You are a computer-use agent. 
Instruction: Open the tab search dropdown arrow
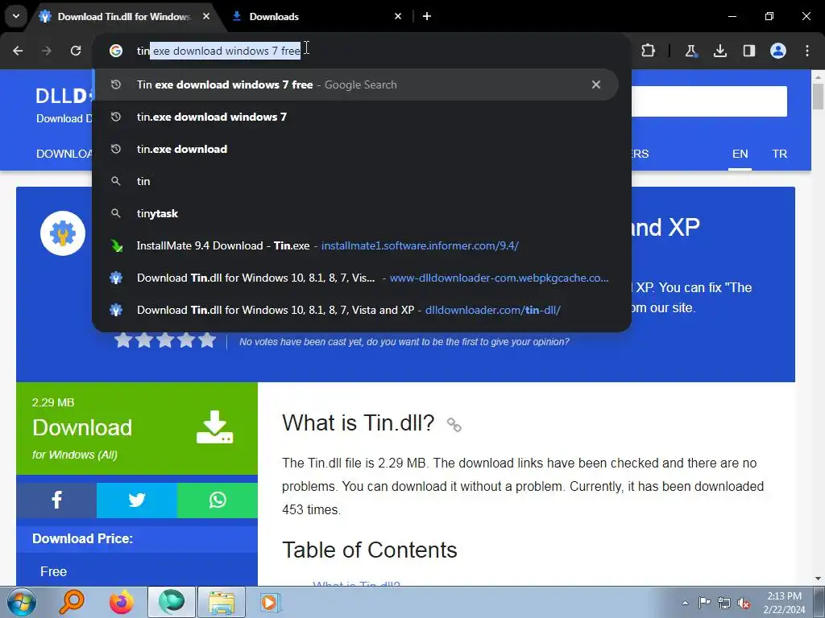[x=16, y=16]
